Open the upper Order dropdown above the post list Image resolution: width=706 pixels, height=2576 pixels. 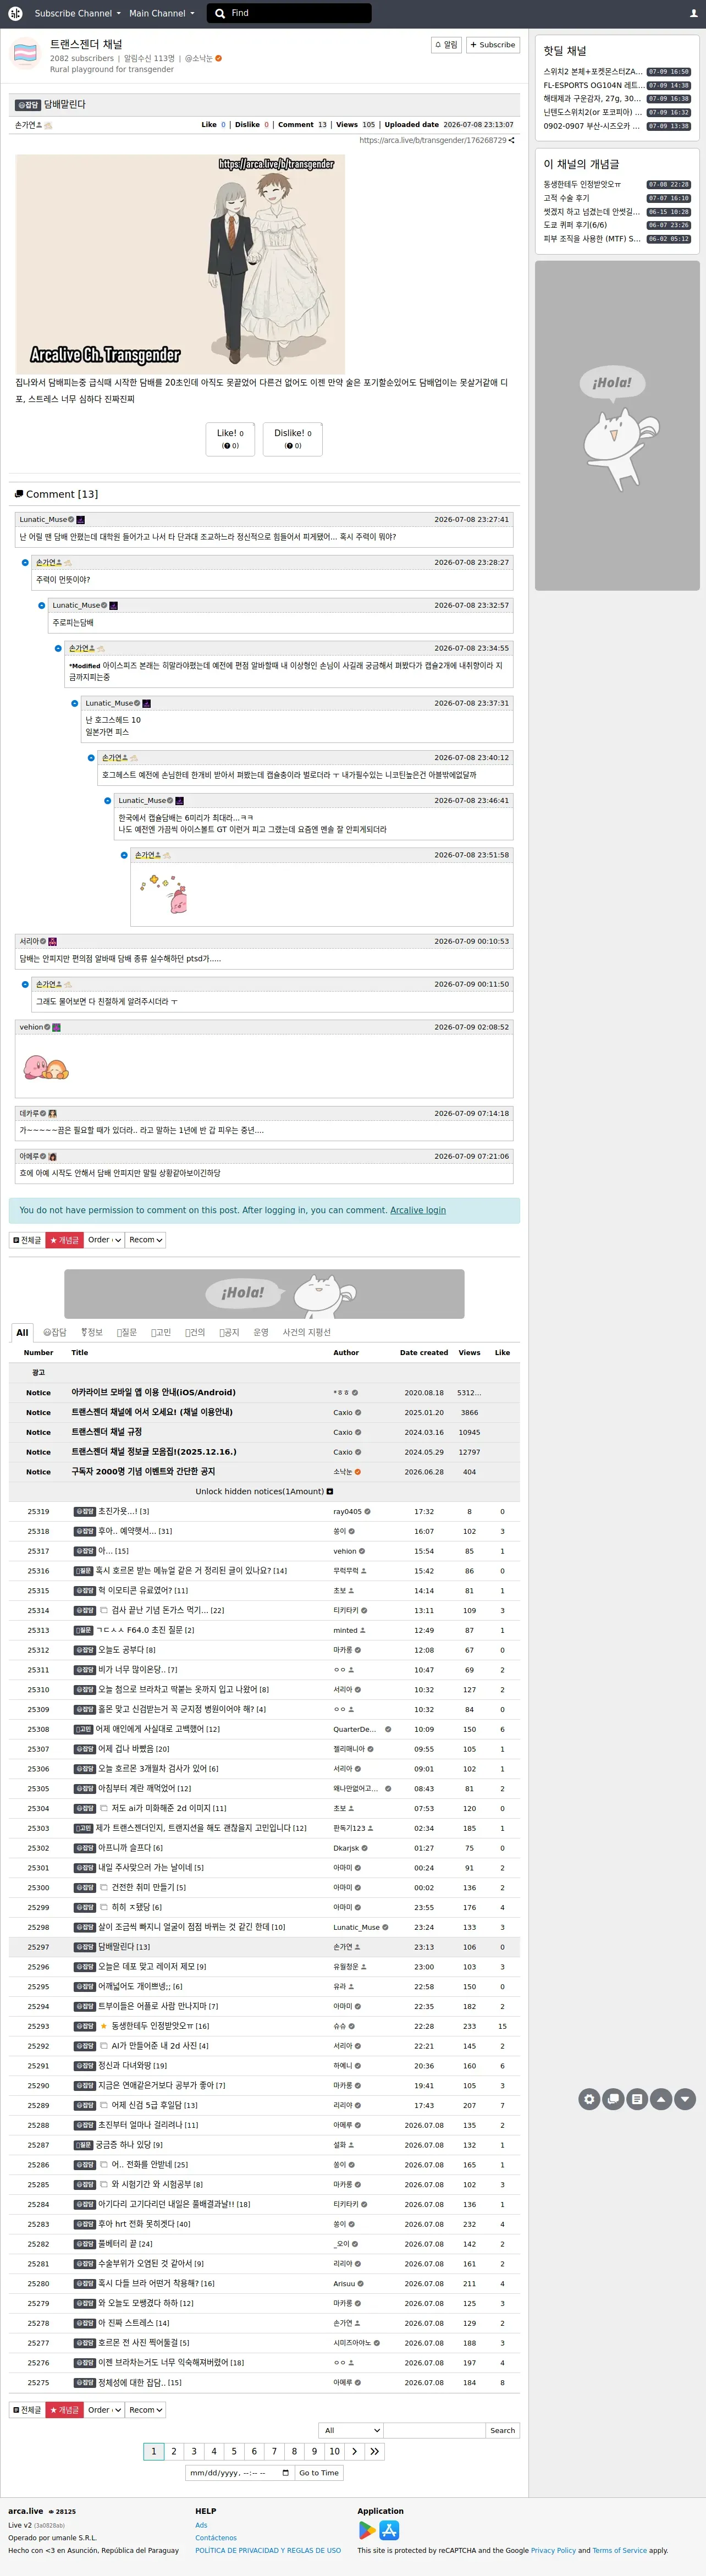click(x=104, y=1240)
